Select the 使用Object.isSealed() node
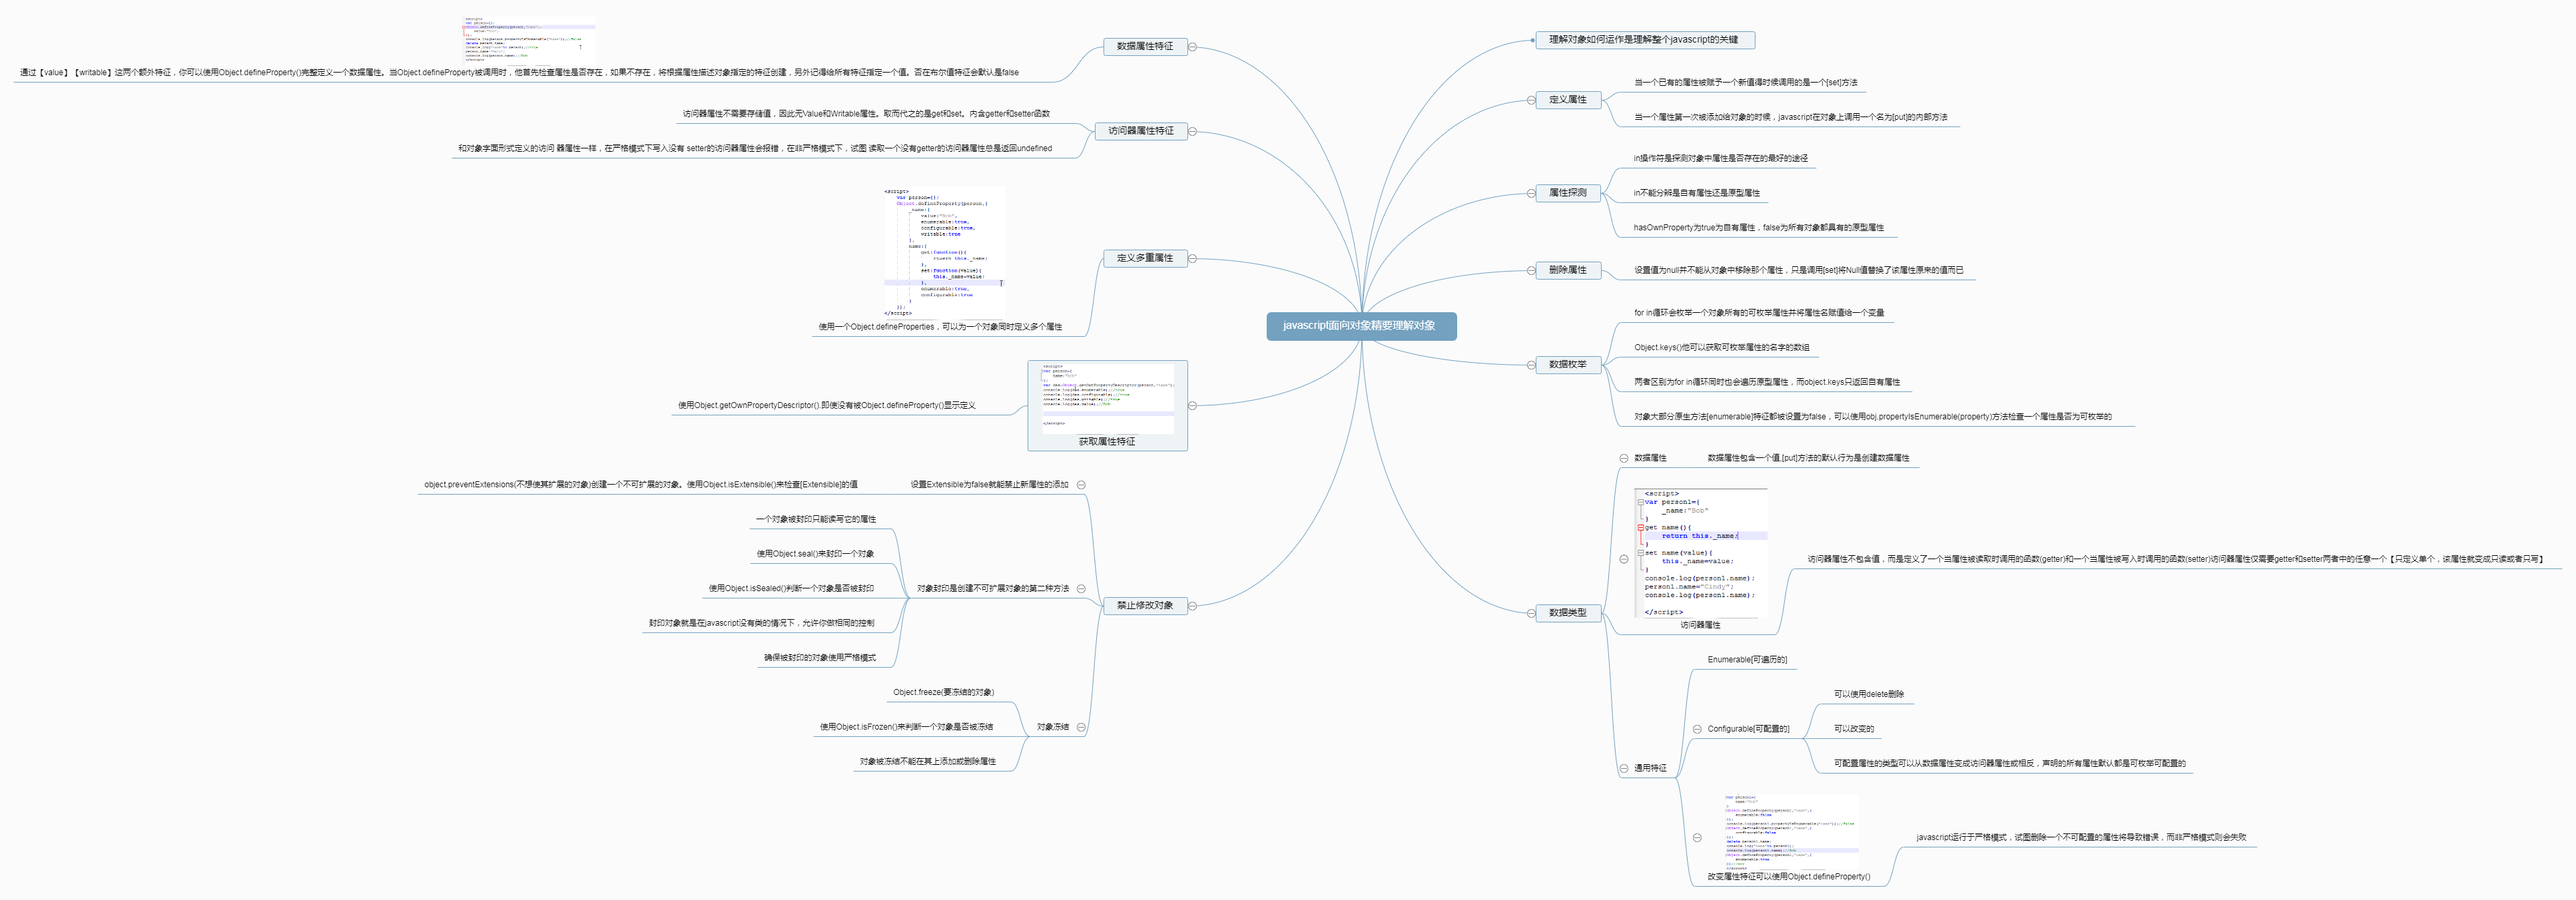The image size is (2576, 900). tap(791, 589)
